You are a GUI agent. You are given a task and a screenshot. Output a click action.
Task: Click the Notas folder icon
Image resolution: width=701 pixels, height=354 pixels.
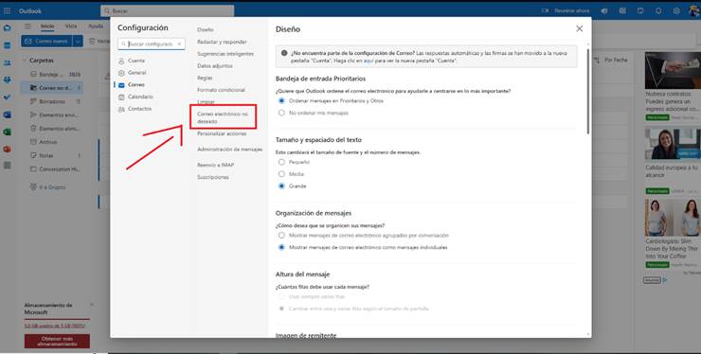click(33, 155)
